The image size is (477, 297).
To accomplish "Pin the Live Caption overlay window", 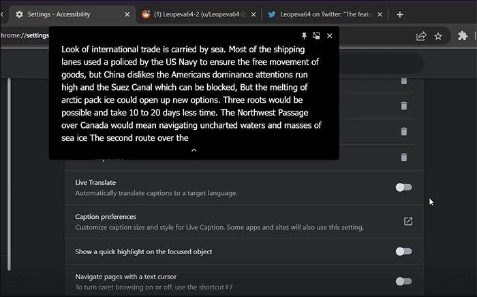I will [x=304, y=35].
